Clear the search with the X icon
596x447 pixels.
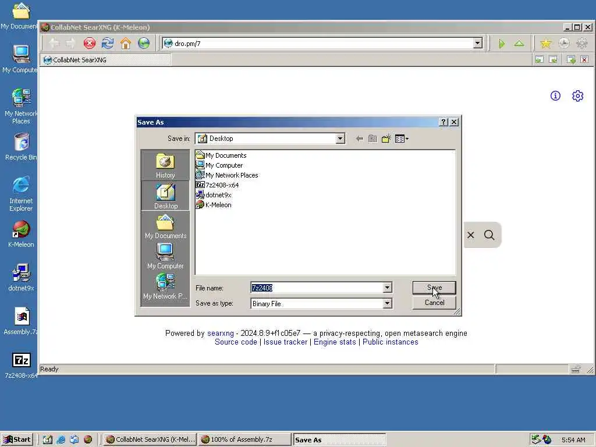tap(470, 235)
